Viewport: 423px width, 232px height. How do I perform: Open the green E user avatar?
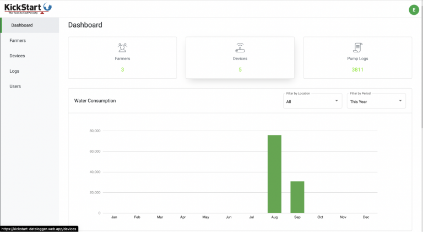pos(414,10)
